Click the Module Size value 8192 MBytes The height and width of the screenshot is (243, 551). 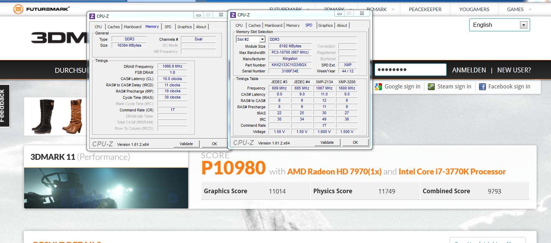pyautogui.click(x=290, y=46)
